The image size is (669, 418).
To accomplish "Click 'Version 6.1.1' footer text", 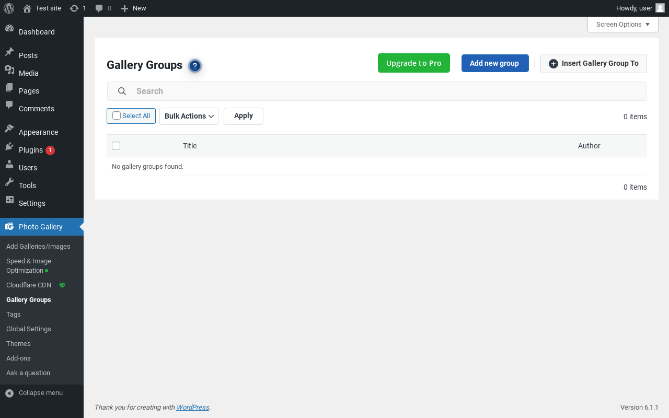I will tap(639, 408).
